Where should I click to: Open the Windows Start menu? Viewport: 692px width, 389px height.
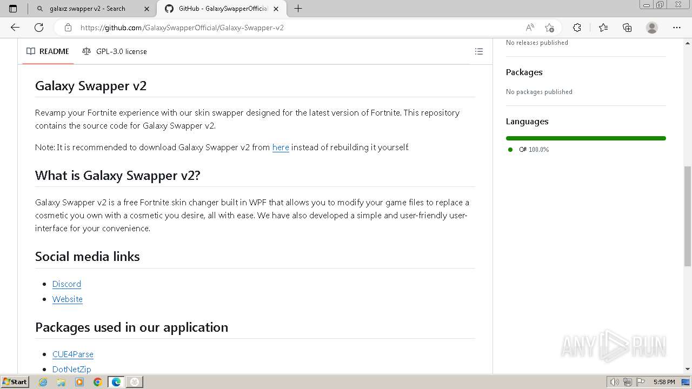tap(15, 382)
